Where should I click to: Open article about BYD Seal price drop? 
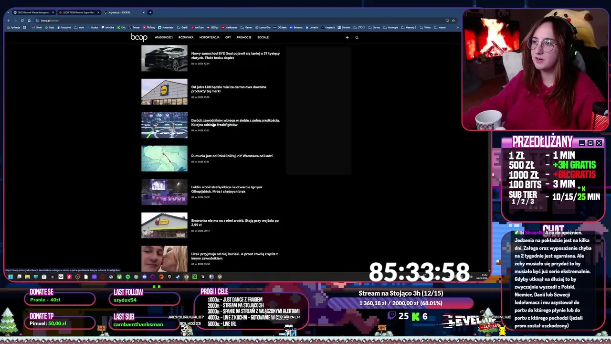(235, 55)
